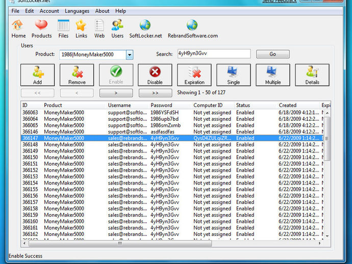Open the Web page icon
Screen dimensions: 352x264
(99, 29)
